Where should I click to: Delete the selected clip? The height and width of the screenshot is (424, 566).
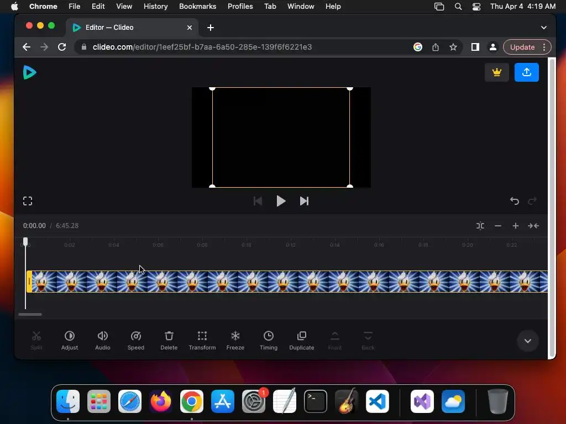click(169, 341)
